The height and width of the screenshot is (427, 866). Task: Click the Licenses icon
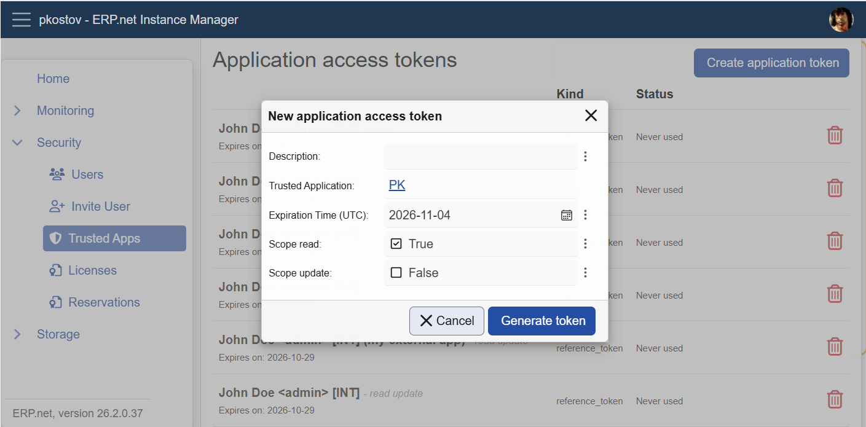tap(55, 270)
